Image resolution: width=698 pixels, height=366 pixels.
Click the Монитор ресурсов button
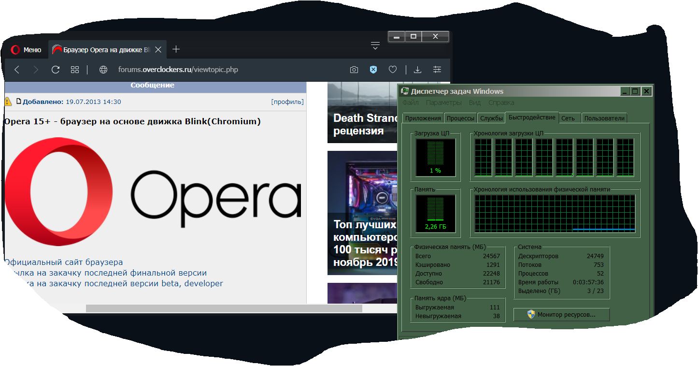click(x=561, y=315)
